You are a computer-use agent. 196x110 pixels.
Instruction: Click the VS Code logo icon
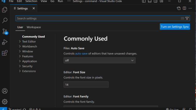click(x=3, y=1)
